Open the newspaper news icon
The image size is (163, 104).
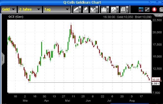point(161,9)
